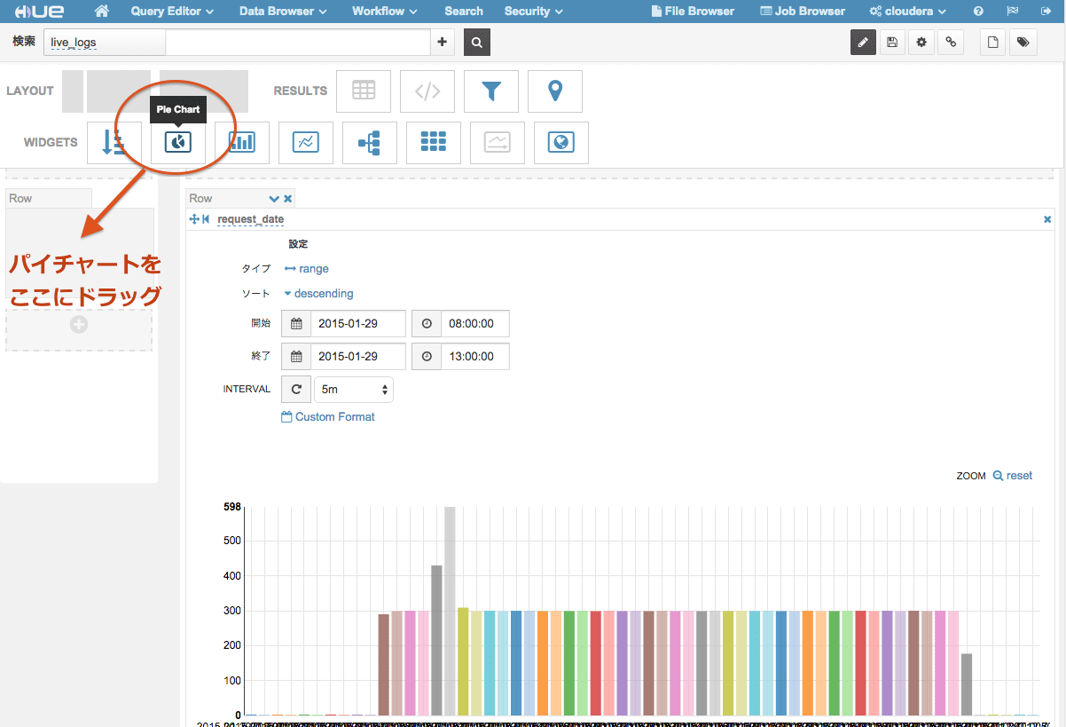Screen dimensions: 1066x727
Task: Open the start time clock picker
Action: point(427,324)
